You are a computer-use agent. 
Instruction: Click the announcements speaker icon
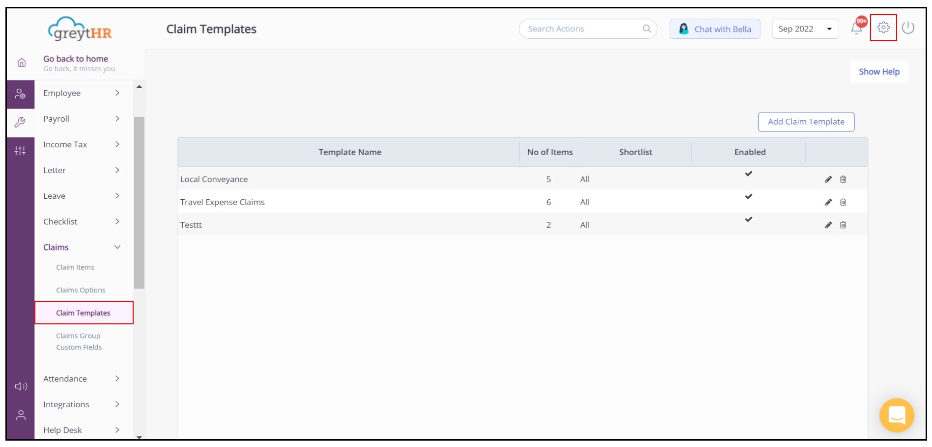pos(21,387)
